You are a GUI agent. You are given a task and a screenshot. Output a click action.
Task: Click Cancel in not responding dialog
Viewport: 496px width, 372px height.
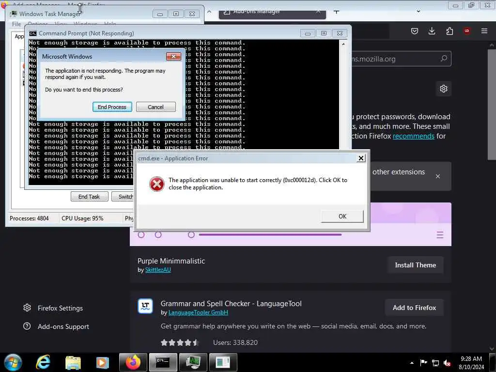pos(155,107)
